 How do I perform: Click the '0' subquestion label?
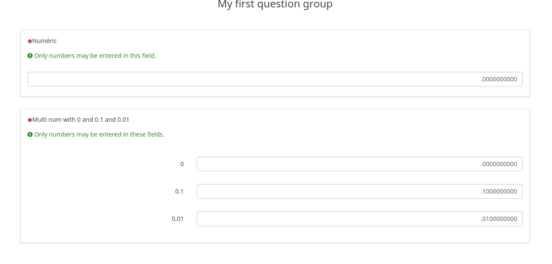pyautogui.click(x=182, y=164)
